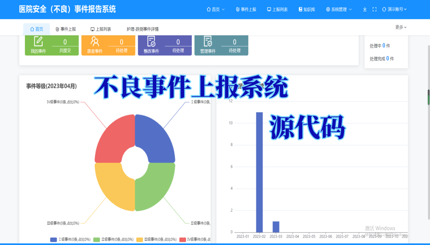Viewport: 430px width, 245px height.
Task: Toggle fullscreen with the header expand icon
Action: [x=374, y=9]
